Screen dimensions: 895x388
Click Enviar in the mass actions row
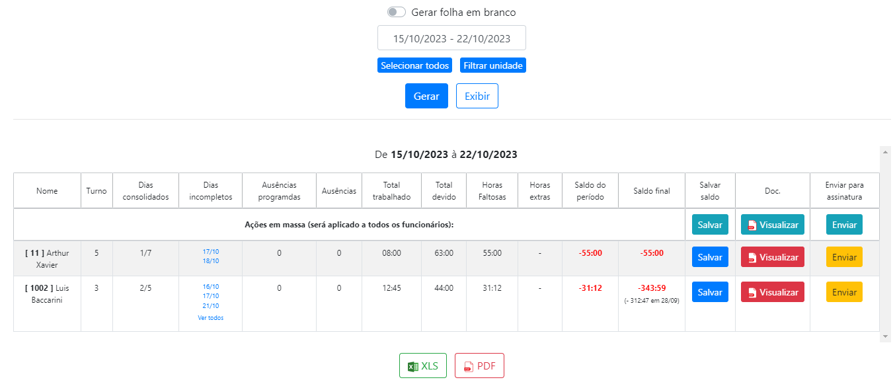844,225
